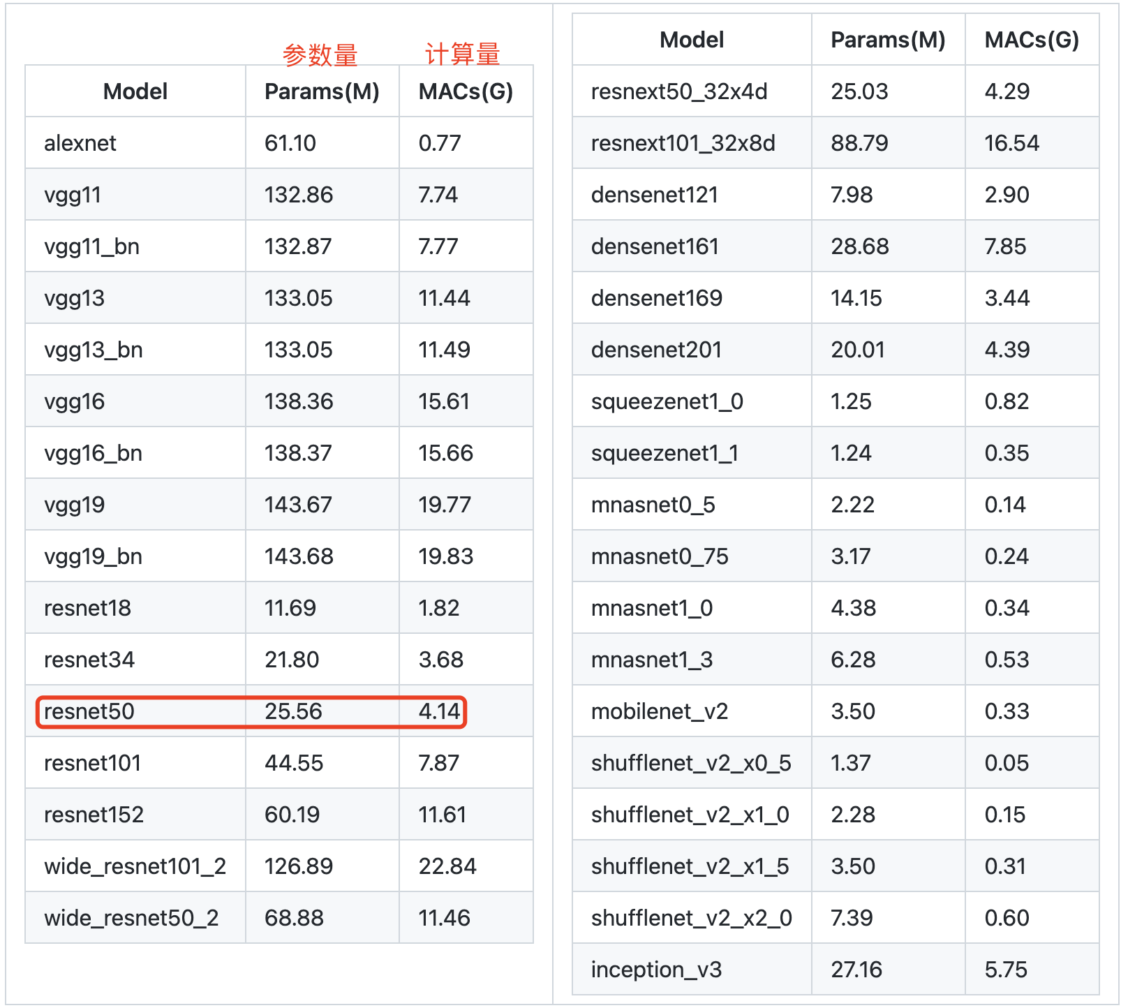Viewport: 1121px width, 1008px height.
Task: Click the right table MACs(G) header
Action: (1032, 40)
